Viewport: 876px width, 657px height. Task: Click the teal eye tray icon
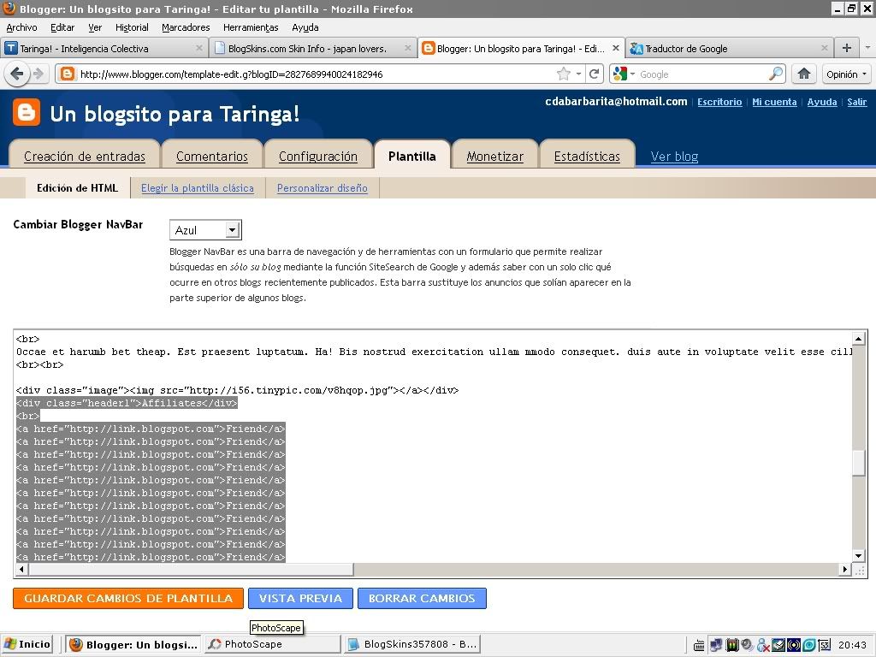[809, 645]
